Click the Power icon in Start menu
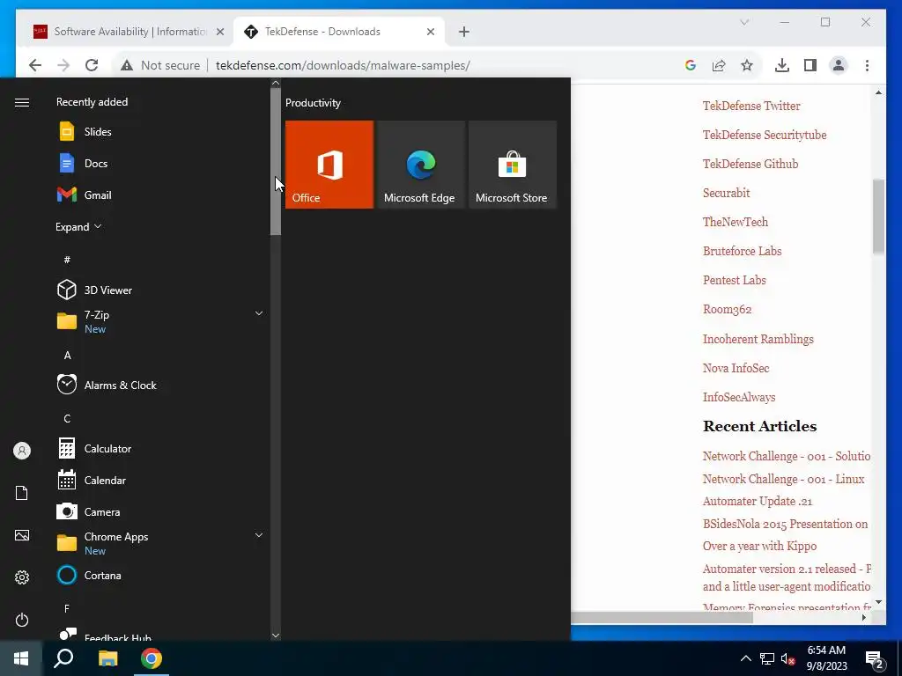Viewport: 902px width, 676px height. point(22,620)
